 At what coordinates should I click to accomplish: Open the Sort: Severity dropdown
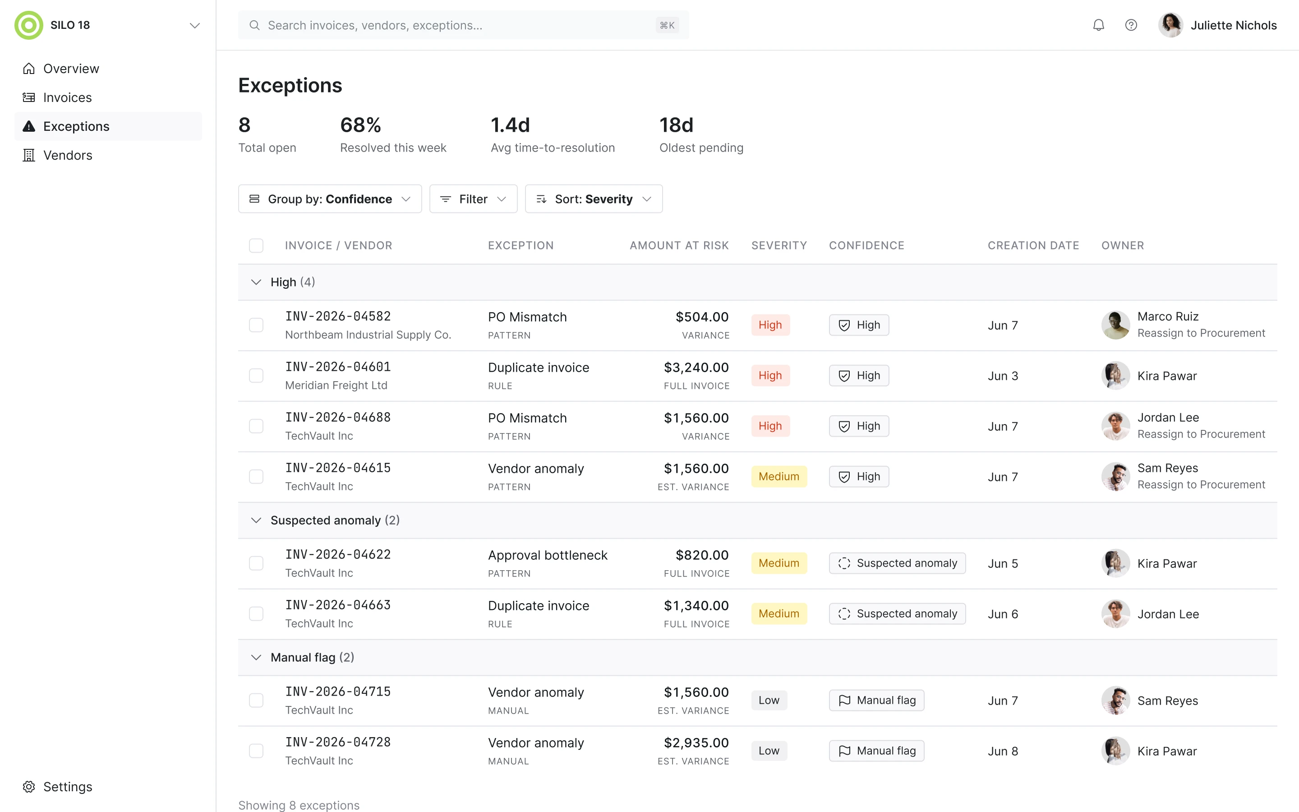point(594,198)
